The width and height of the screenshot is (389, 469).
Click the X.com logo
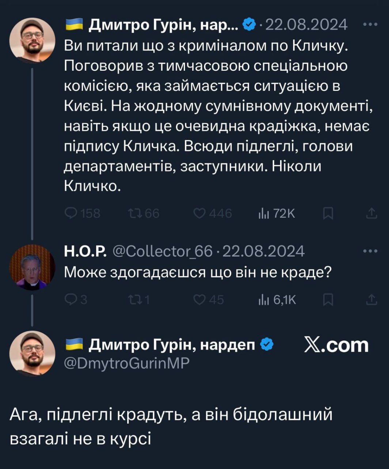tap(336, 345)
